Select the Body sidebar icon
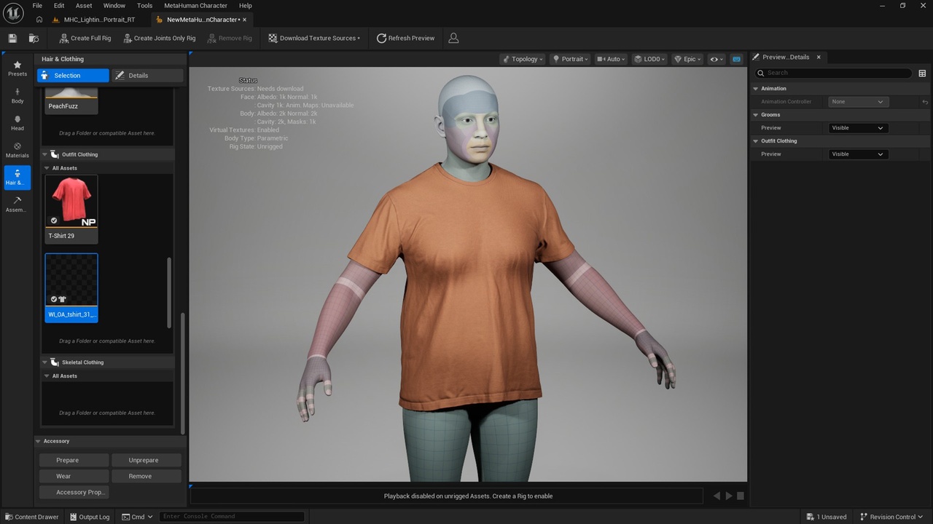The height and width of the screenshot is (524, 933). 17,96
